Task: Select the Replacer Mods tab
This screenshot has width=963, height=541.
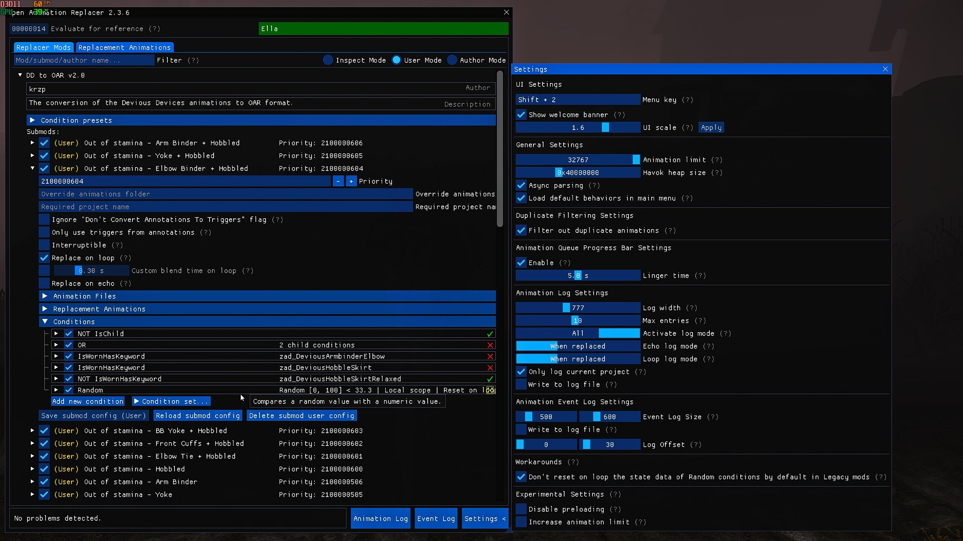Action: 43,47
